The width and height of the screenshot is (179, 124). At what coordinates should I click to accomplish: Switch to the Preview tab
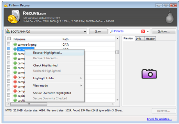point(128,39)
